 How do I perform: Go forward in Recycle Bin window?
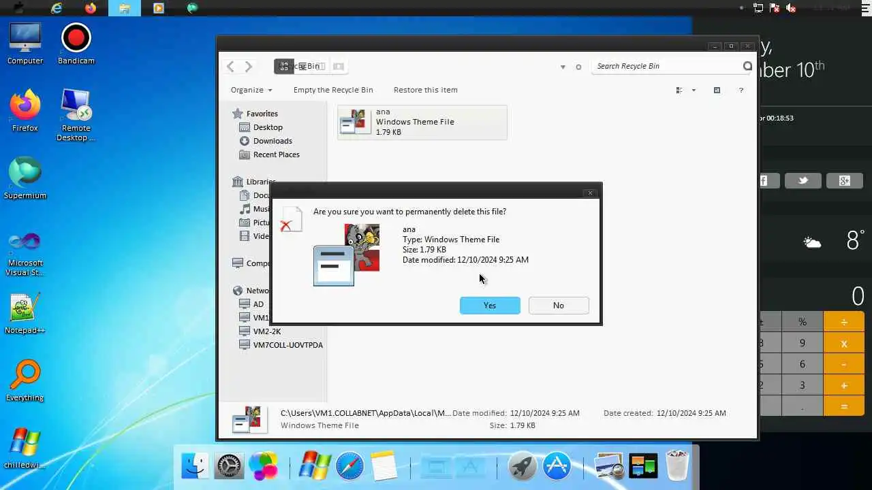click(x=249, y=66)
